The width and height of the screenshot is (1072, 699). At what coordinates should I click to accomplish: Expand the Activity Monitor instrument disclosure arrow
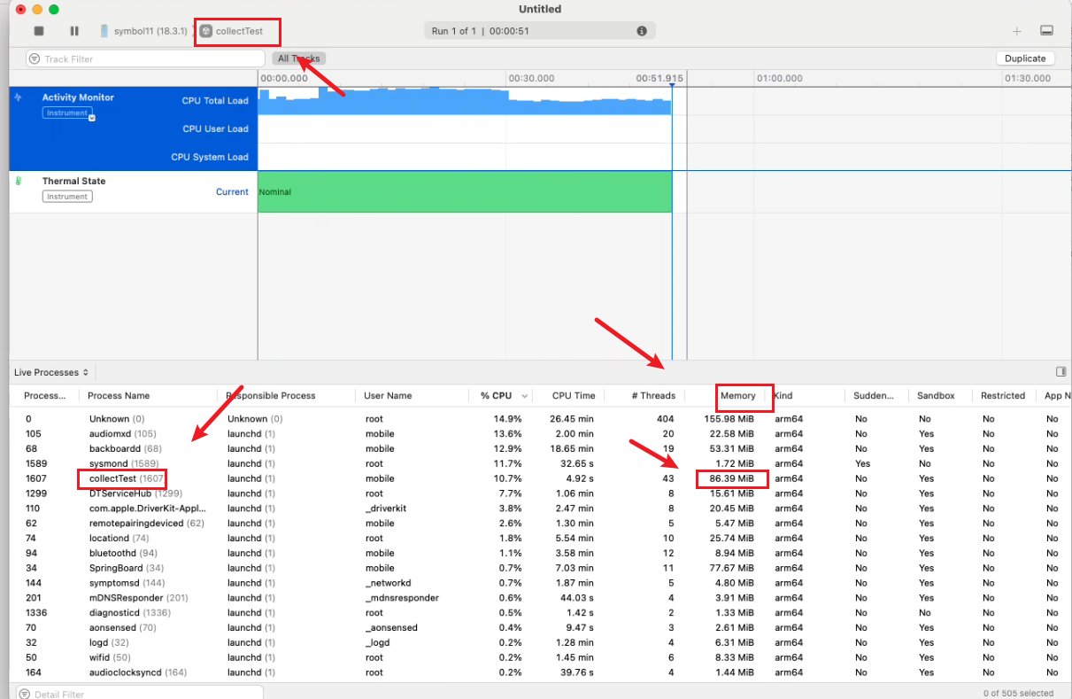(91, 117)
